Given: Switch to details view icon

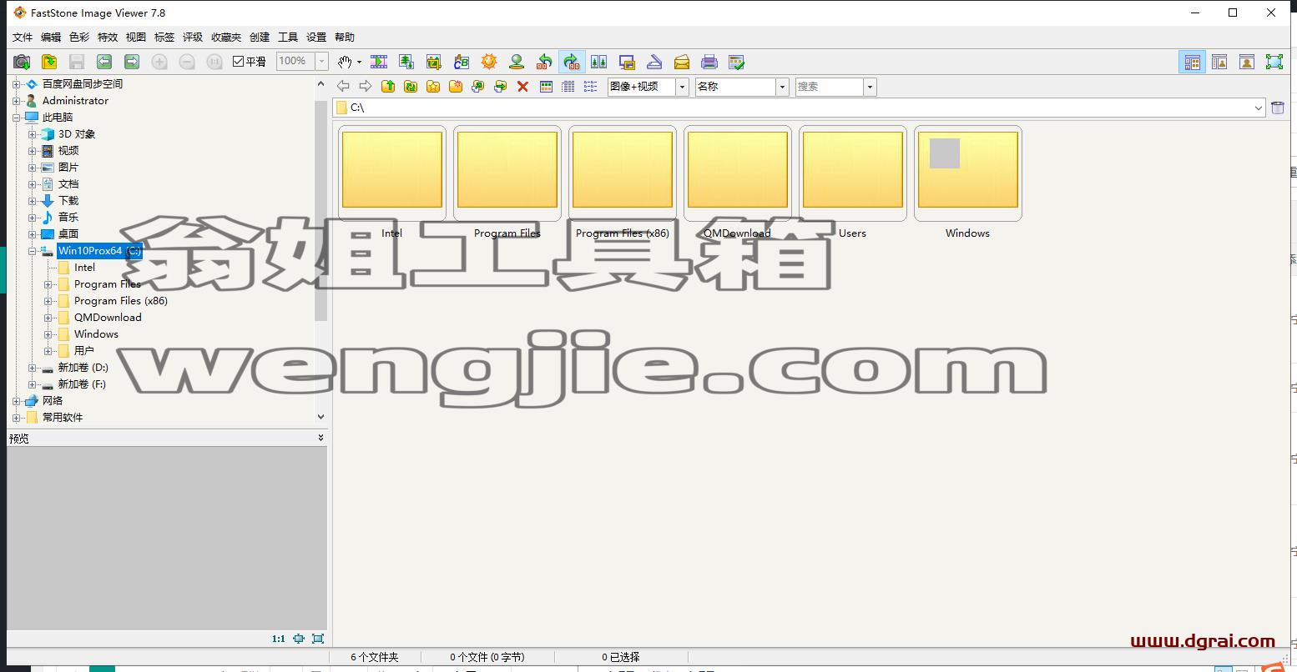Looking at the screenshot, I should [x=568, y=86].
